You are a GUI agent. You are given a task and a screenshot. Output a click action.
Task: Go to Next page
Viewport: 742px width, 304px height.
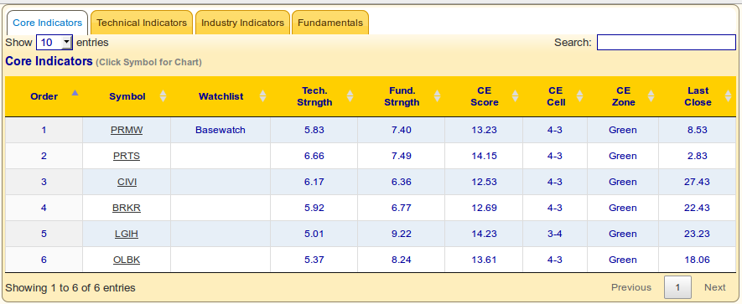[714, 287]
